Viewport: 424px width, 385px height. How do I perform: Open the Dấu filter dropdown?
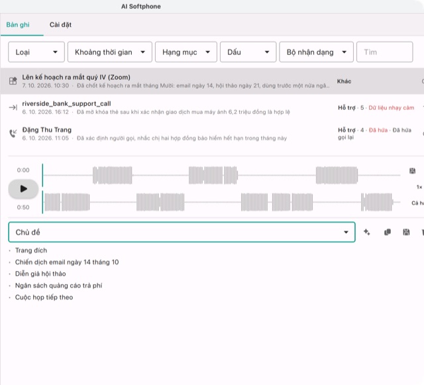pyautogui.click(x=248, y=52)
